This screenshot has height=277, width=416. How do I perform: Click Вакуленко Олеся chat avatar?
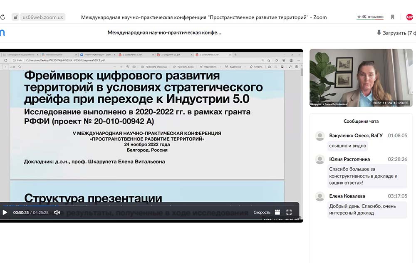(320, 136)
